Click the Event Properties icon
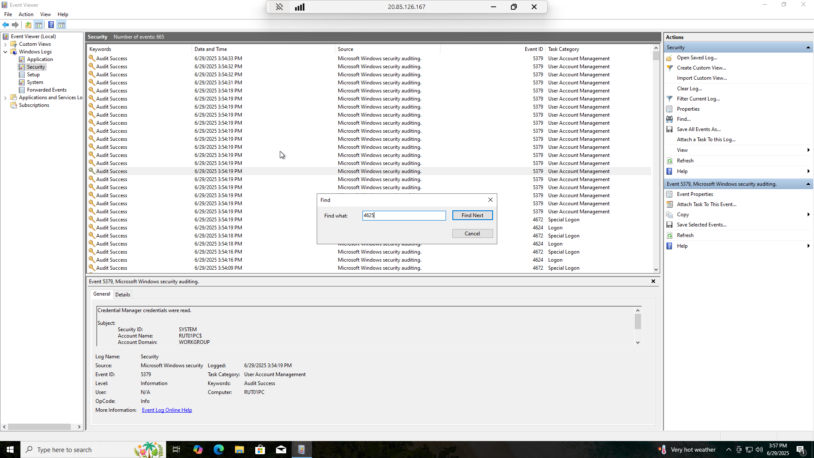Viewport: 814px width, 458px height. pyautogui.click(x=669, y=194)
